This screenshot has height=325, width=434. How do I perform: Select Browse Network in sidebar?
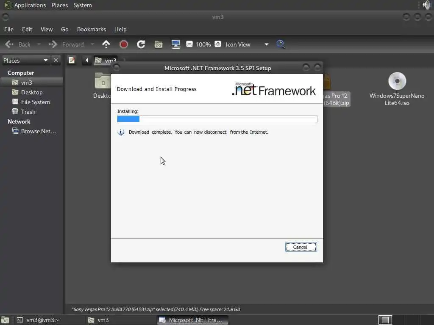tap(31, 131)
